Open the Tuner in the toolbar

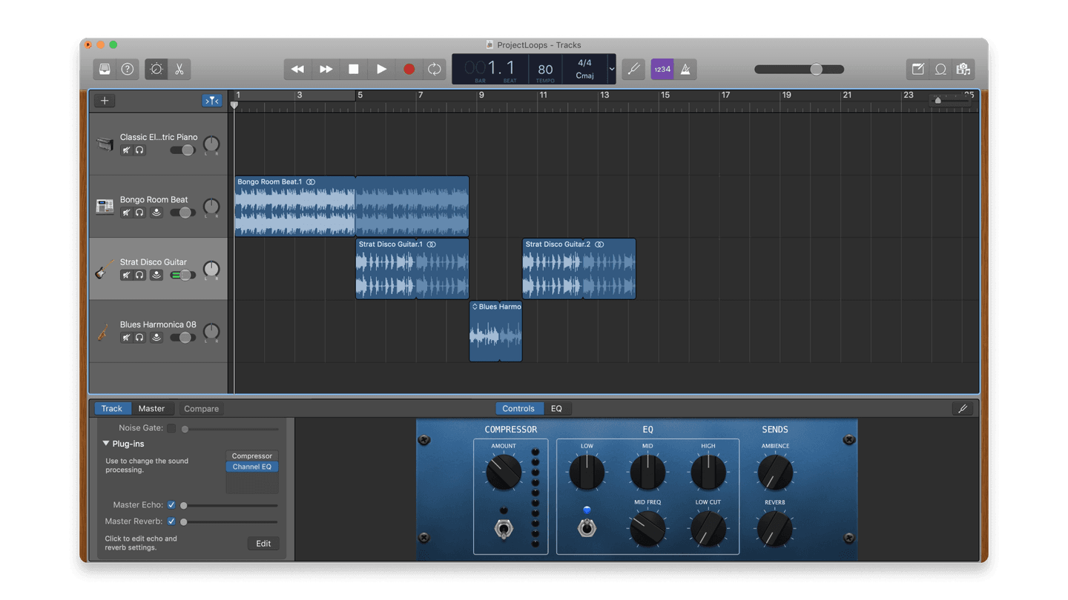(x=633, y=69)
